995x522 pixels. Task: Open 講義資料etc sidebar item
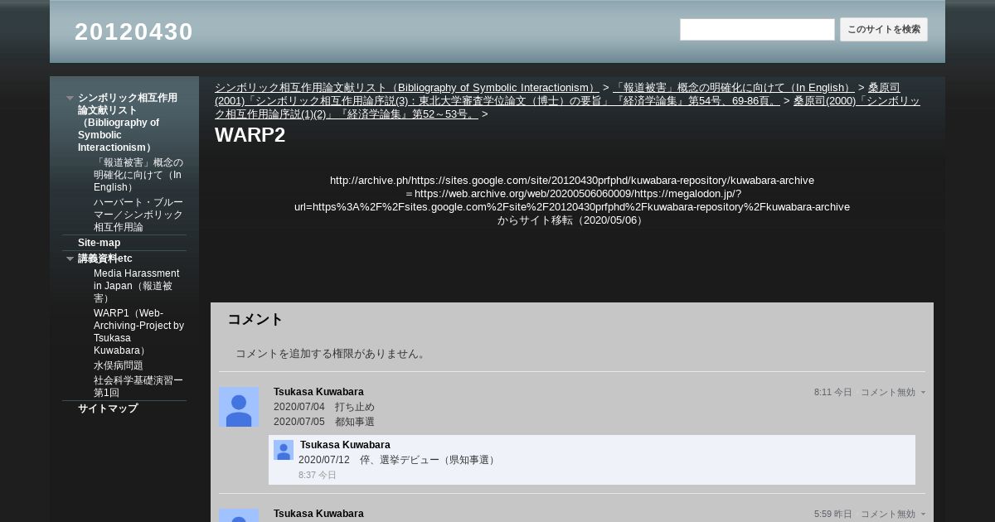tap(105, 259)
